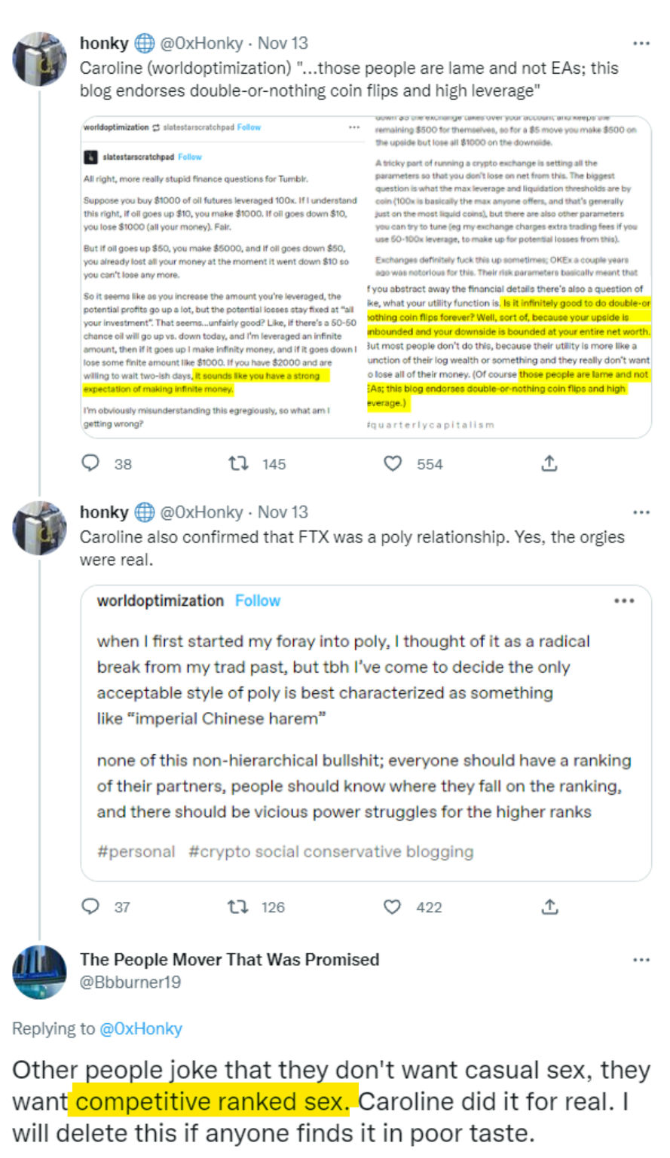Open The People Mover avatar
Screen dimensions: 670x1158
pyautogui.click(x=40, y=972)
